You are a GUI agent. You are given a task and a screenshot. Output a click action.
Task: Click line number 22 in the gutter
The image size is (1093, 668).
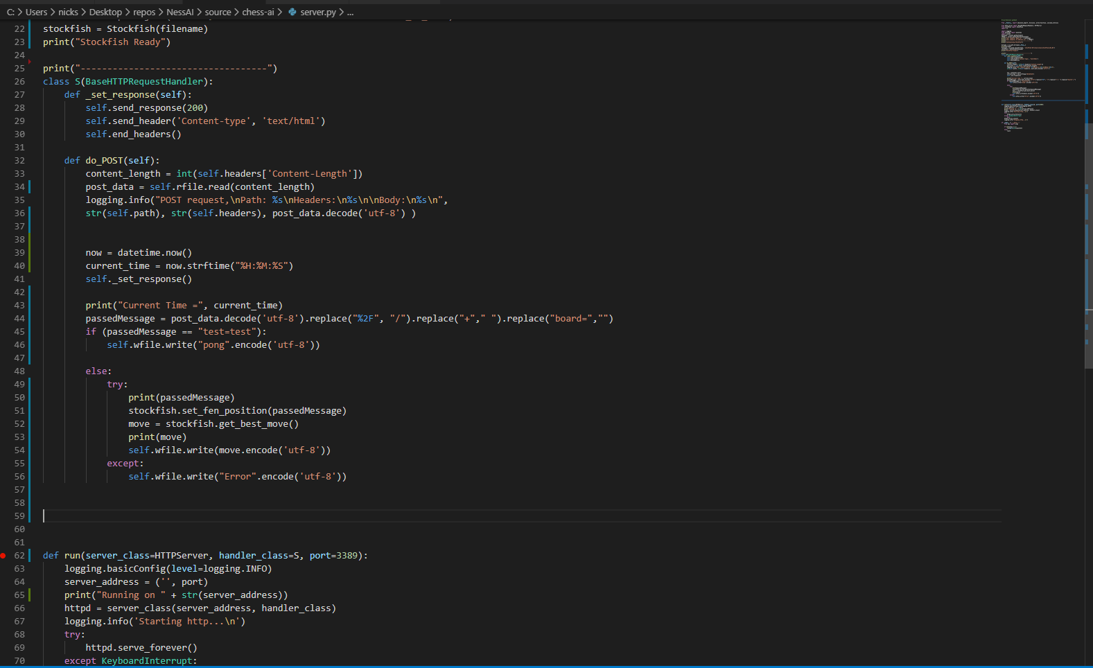coord(19,29)
